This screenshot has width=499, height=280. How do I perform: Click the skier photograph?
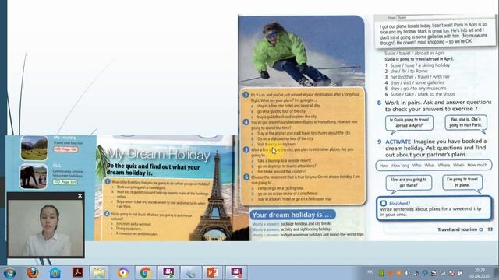pyautogui.click(x=301, y=51)
